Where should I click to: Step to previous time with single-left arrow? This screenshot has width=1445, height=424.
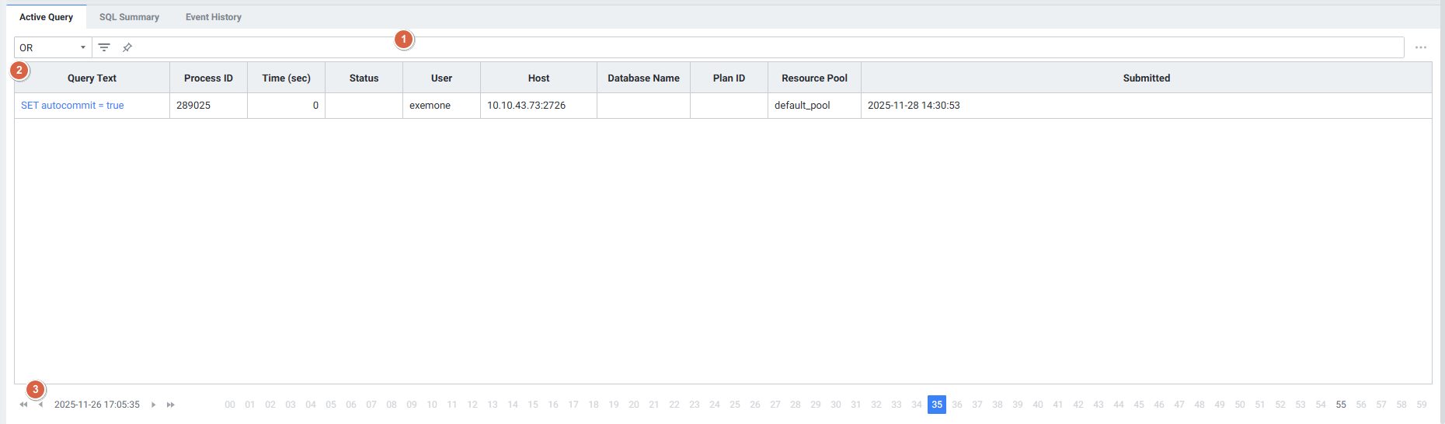click(41, 405)
